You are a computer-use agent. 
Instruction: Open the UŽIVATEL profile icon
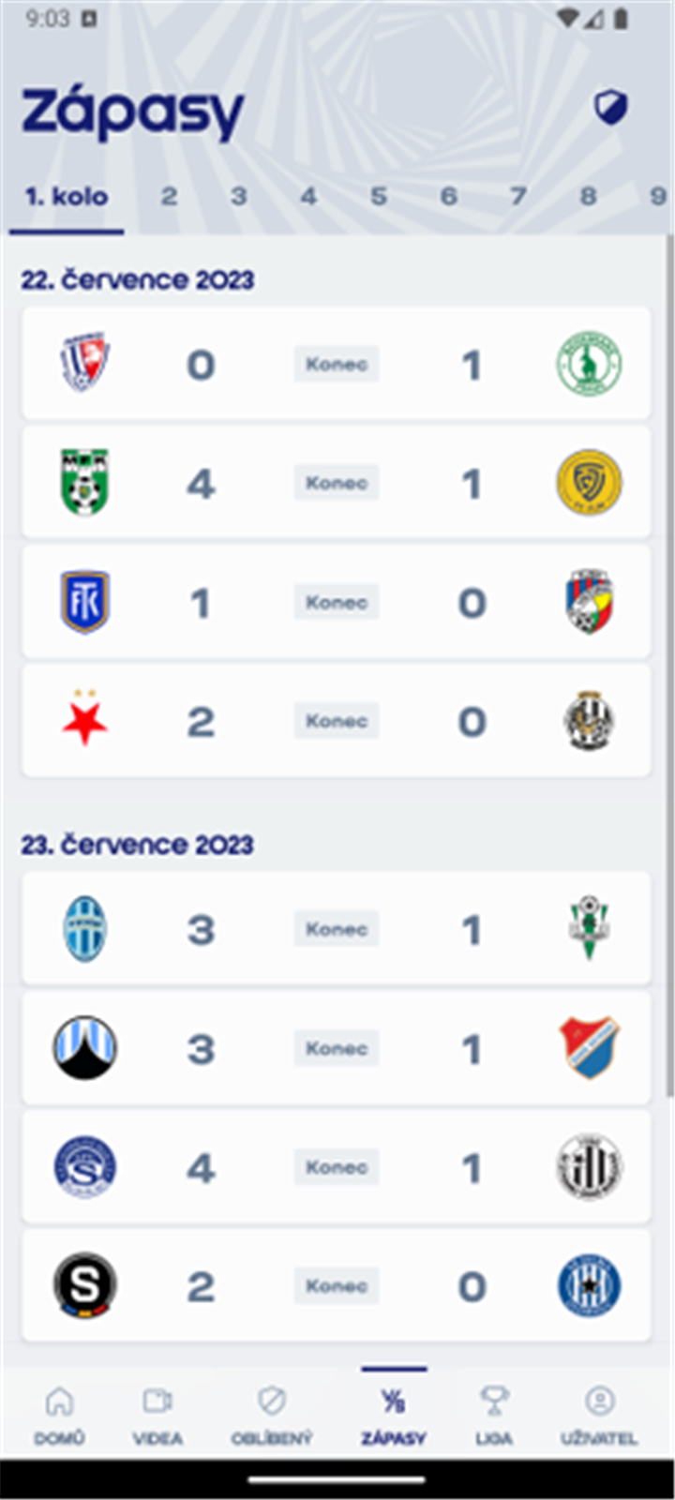point(598,1402)
